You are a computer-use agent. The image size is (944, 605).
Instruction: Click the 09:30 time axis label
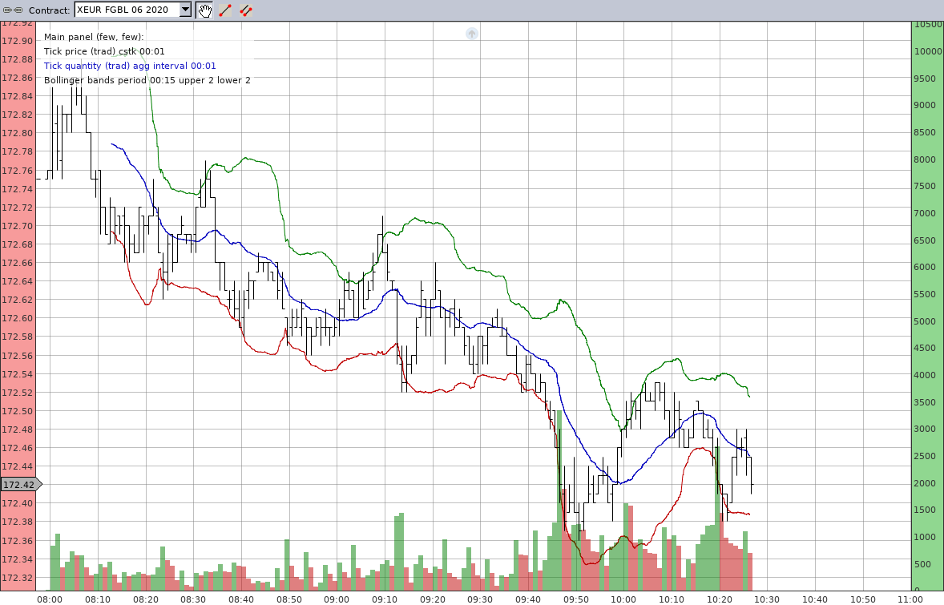click(480, 599)
